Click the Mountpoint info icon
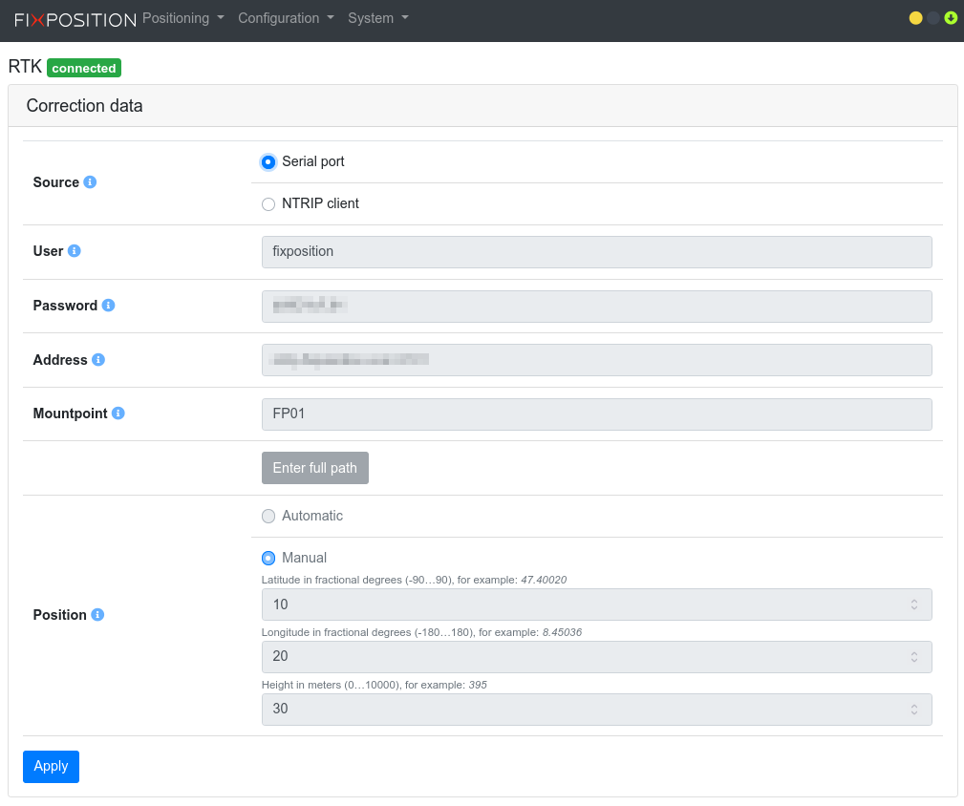The width and height of the screenshot is (964, 806). pos(118,414)
